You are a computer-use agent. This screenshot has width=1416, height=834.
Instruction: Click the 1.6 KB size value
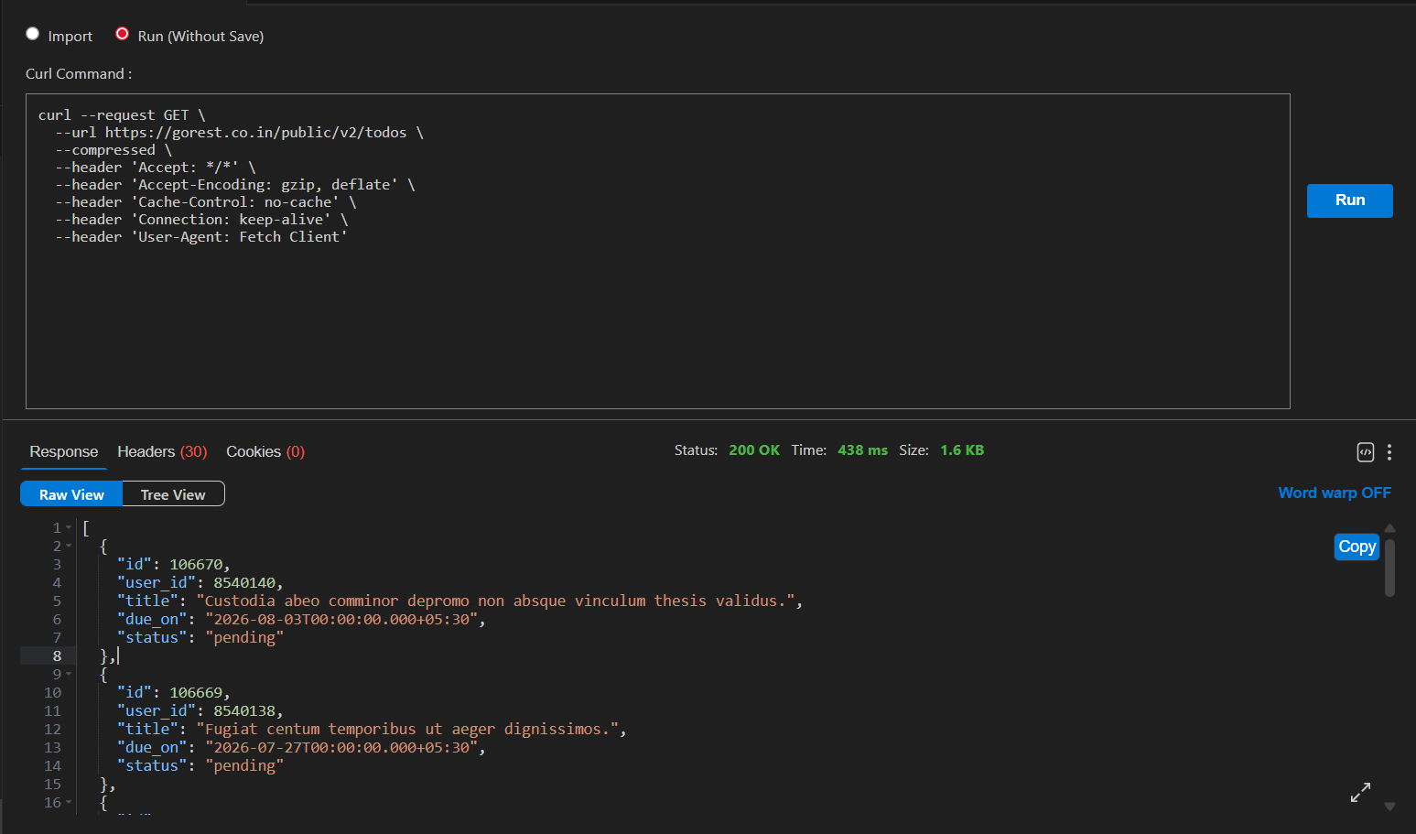click(962, 450)
